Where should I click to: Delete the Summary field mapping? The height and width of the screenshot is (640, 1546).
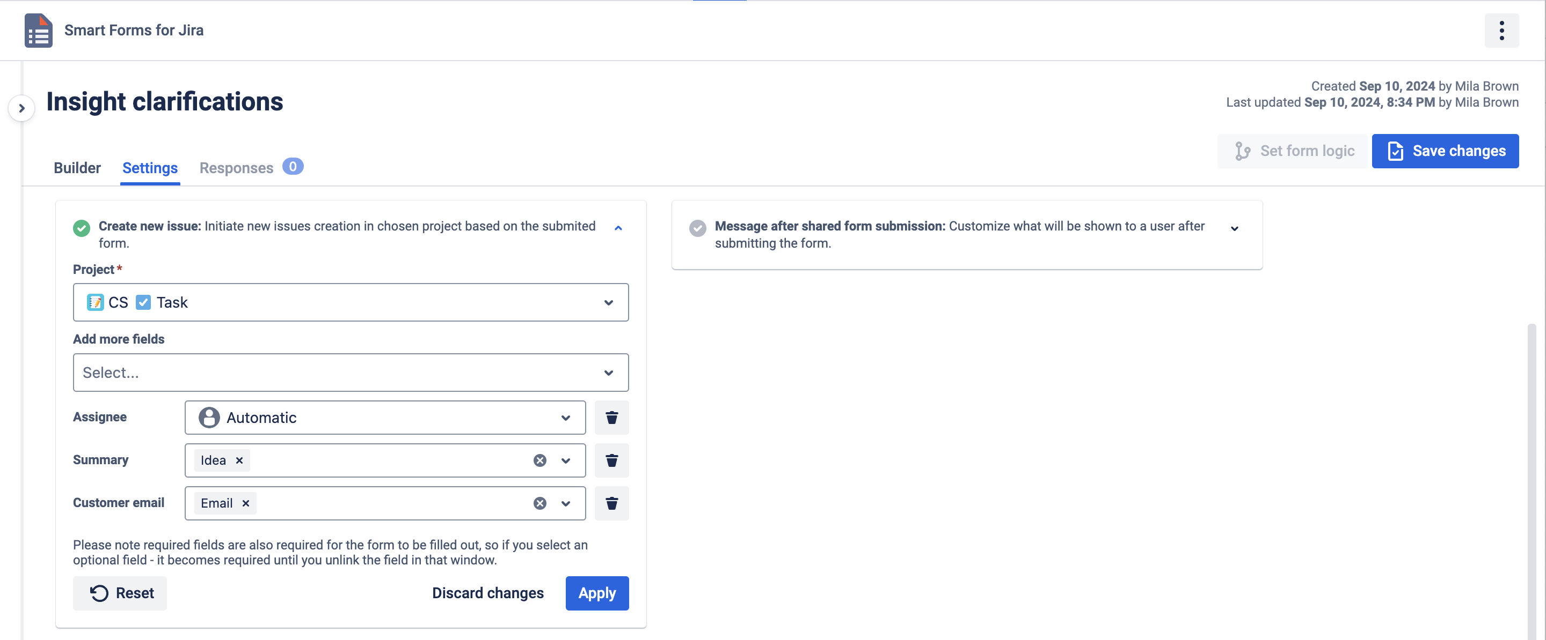point(611,460)
